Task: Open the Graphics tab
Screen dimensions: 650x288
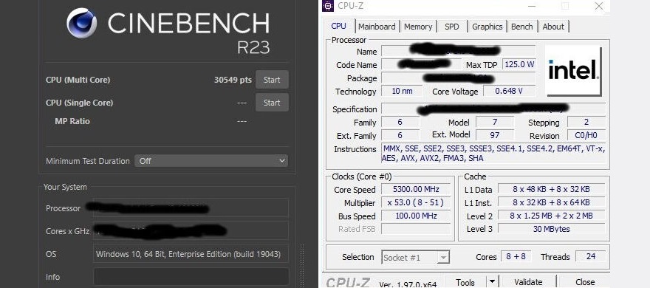Action: click(487, 27)
